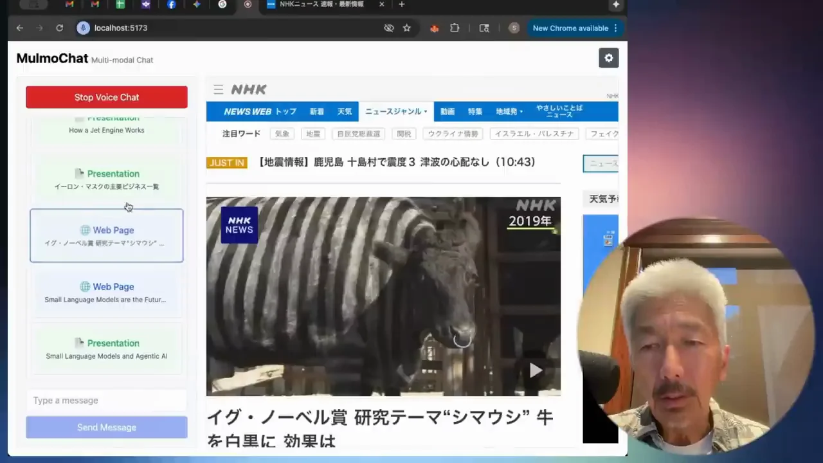Open the 動画 nav item
Image resolution: width=823 pixels, height=463 pixels.
coord(448,111)
